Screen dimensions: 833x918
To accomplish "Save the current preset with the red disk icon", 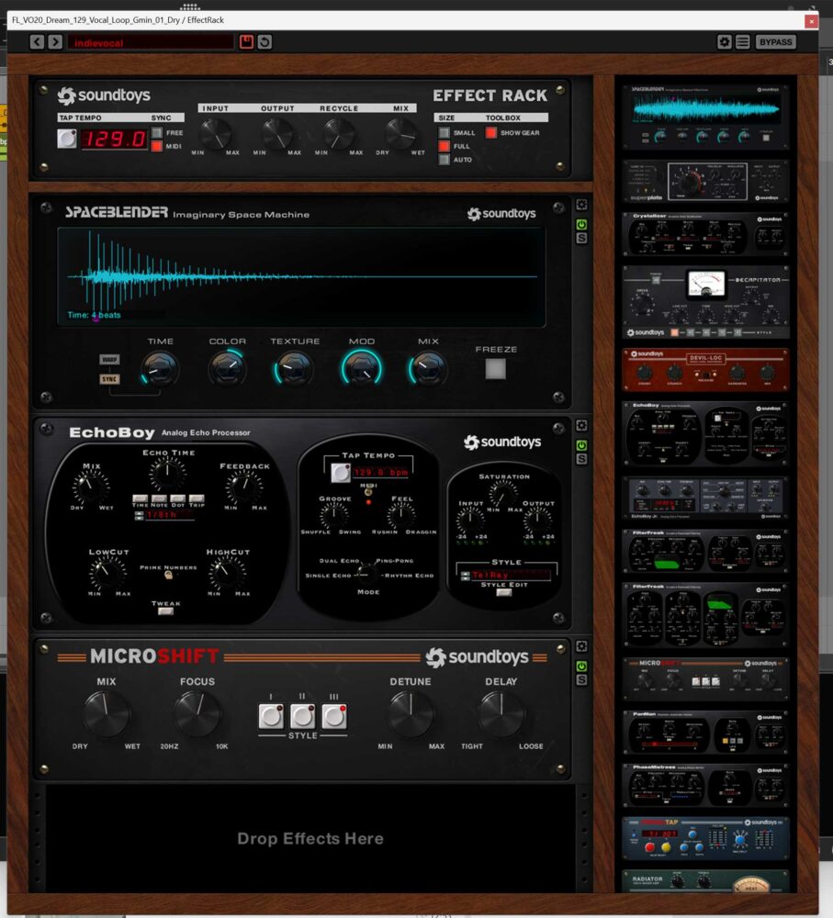I will pos(246,42).
